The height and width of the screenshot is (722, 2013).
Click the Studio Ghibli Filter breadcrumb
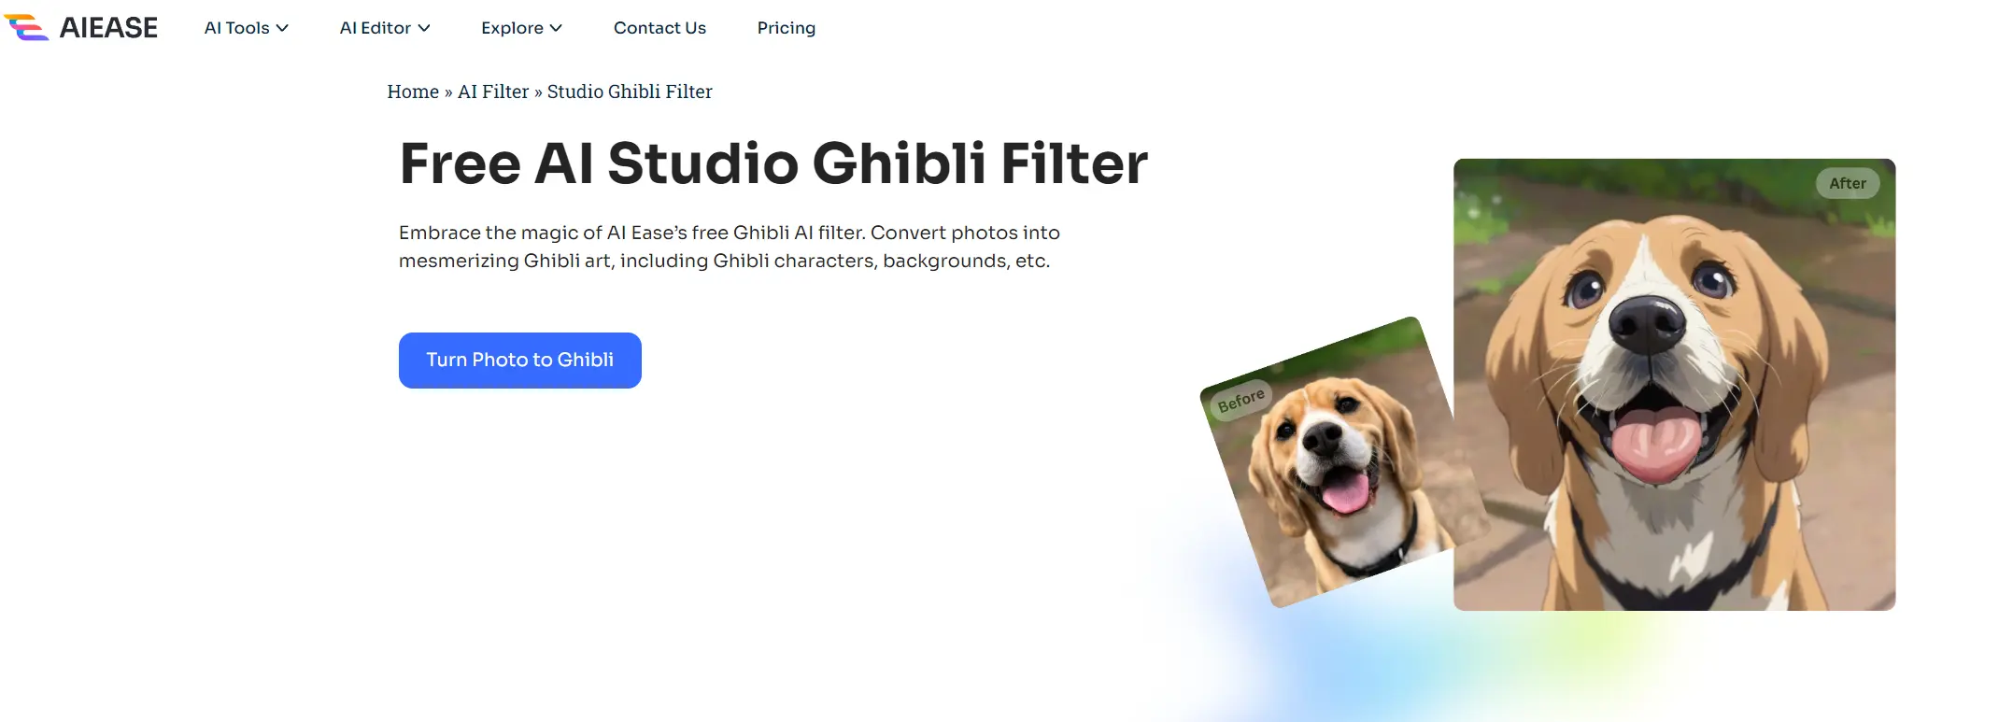pos(630,92)
